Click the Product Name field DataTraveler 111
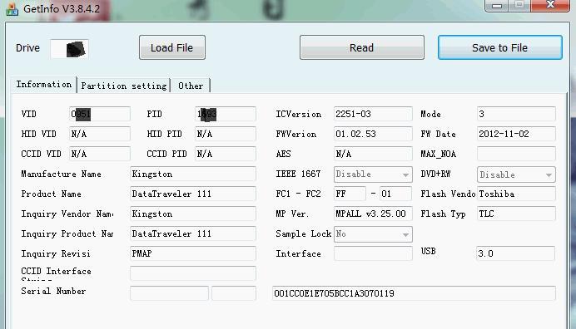576x329 pixels. [193, 194]
